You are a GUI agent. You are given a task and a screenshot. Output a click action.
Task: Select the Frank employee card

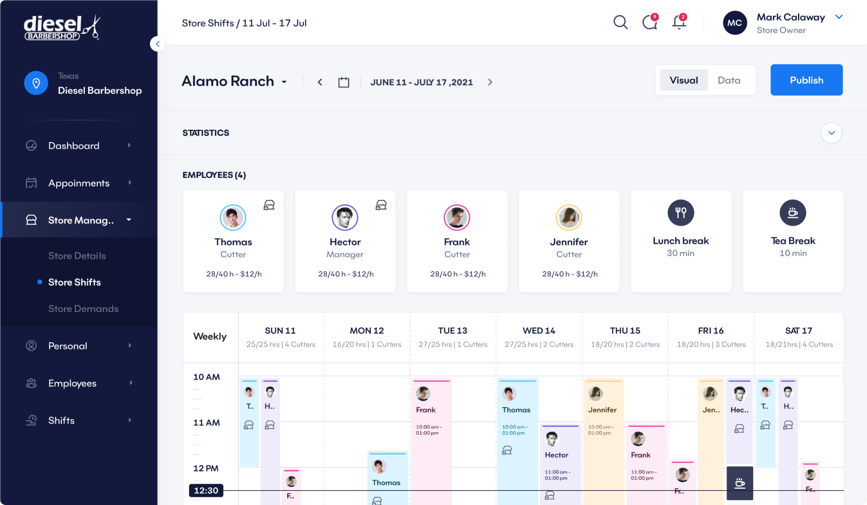[x=457, y=241]
